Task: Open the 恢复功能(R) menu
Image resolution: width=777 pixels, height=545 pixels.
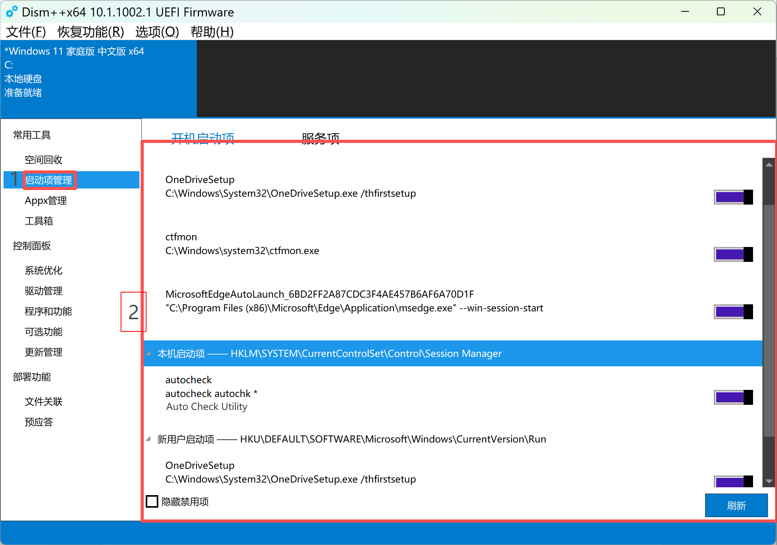Action: [x=90, y=31]
